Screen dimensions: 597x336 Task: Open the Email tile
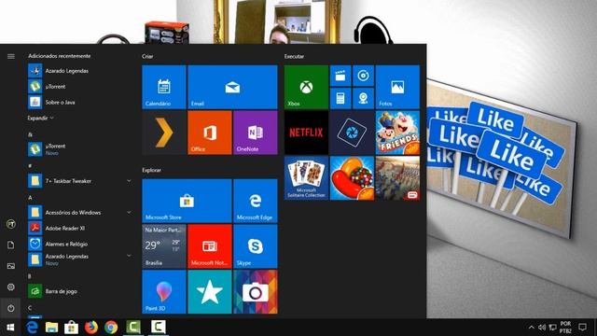[x=232, y=87]
